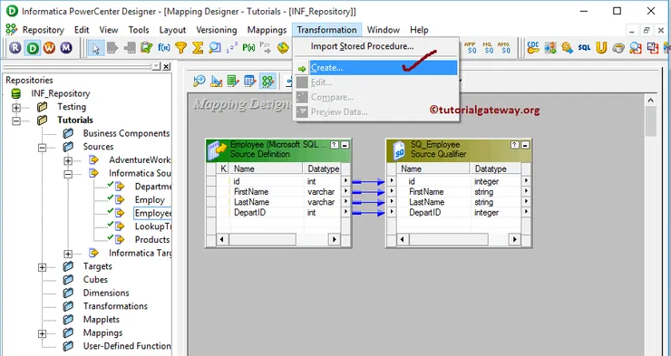Screen dimensions: 671x356
Task: Select INF_Repository in the tree
Action: (61, 93)
